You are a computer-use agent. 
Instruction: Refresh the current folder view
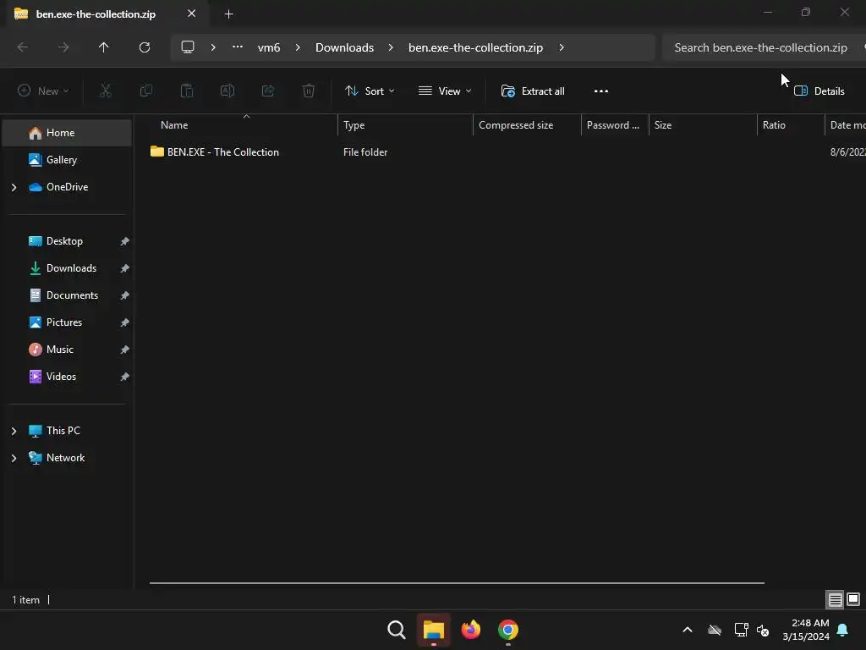(x=145, y=47)
